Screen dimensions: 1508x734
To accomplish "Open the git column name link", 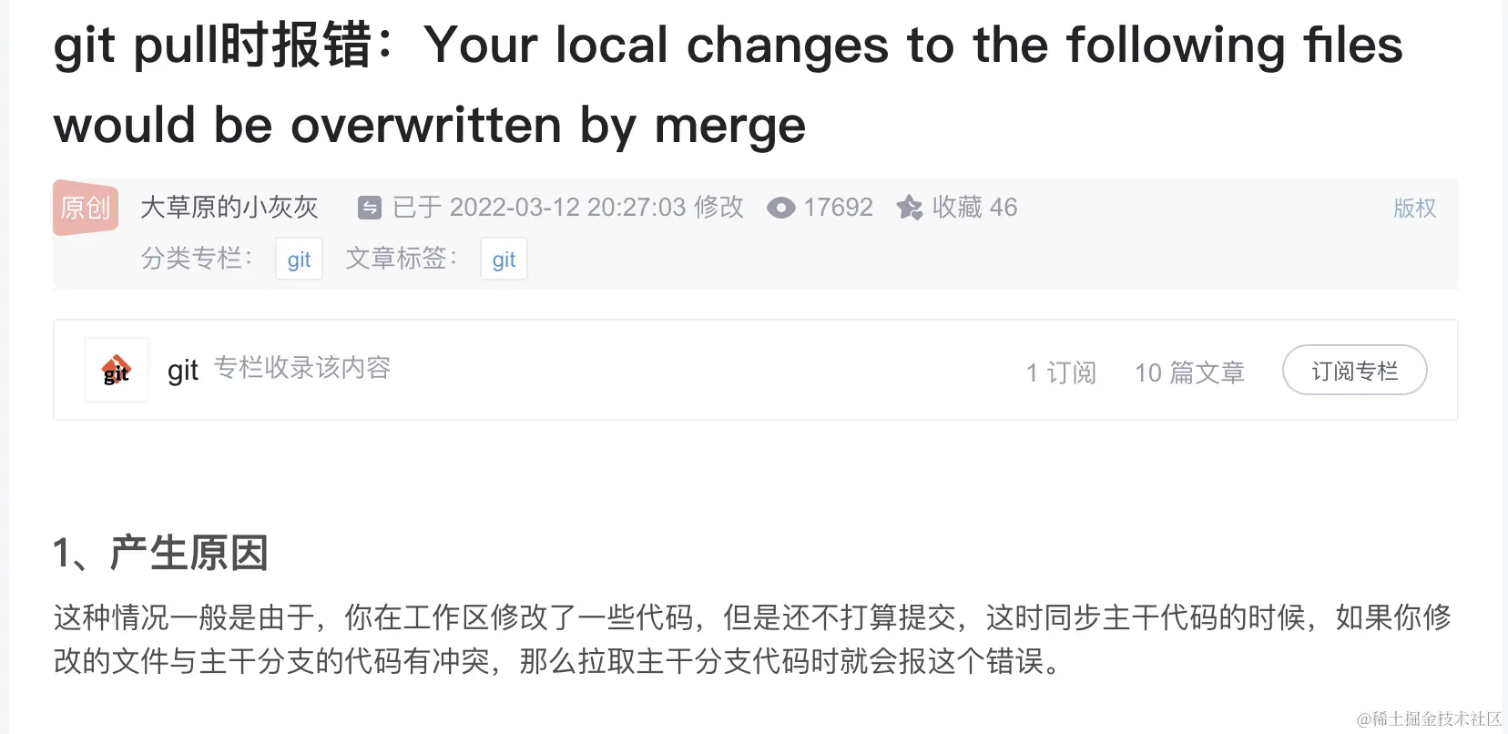I will pyautogui.click(x=182, y=370).
